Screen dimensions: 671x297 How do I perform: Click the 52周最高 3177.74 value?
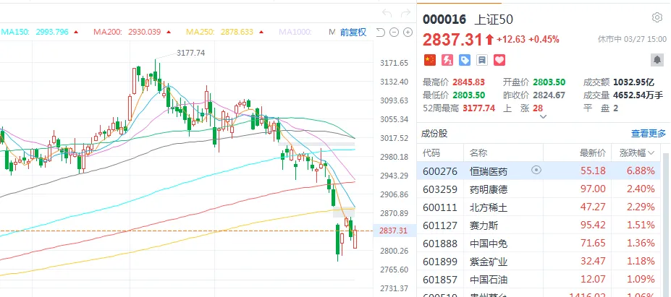(x=479, y=108)
